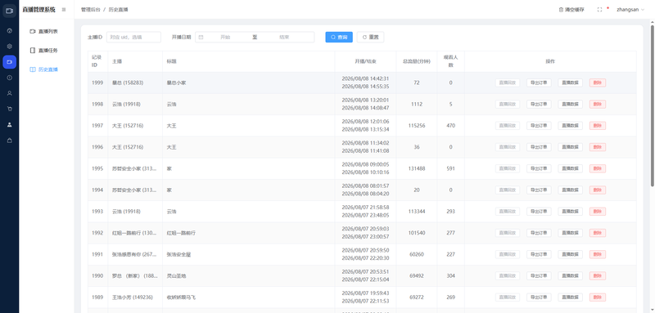Click the 总流量(分钟) column header
Image resolution: width=655 pixels, height=313 pixels.
[x=417, y=61]
